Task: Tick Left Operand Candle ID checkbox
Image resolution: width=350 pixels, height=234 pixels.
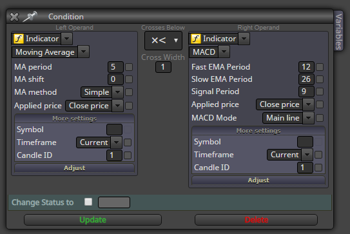Action: coord(128,155)
